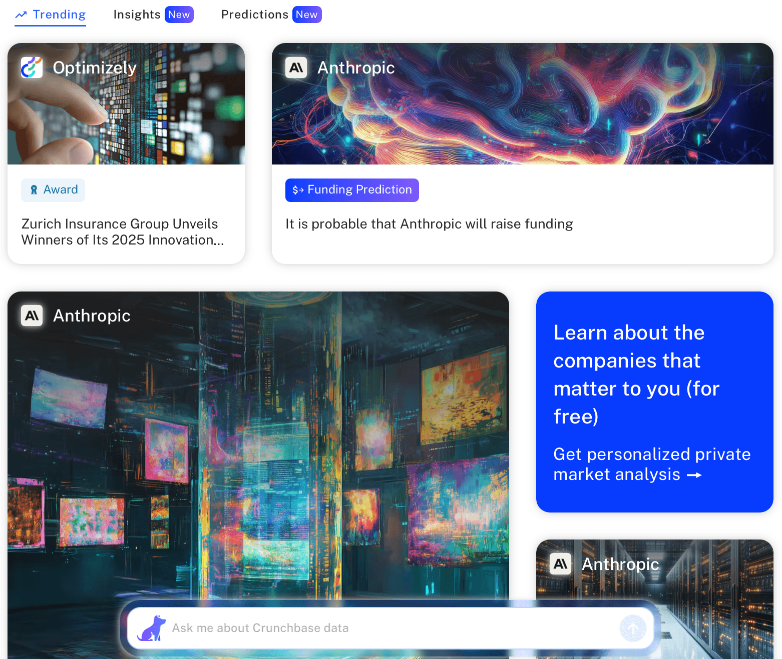Screen dimensions: 782x659
Task: Open Anthropic name on the server room card
Action: (620, 564)
